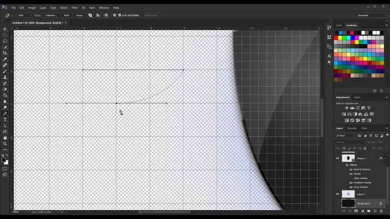Screen dimensions: 390x219
Task: Click the red swatch in Swatches
Action: (x=336, y=38)
